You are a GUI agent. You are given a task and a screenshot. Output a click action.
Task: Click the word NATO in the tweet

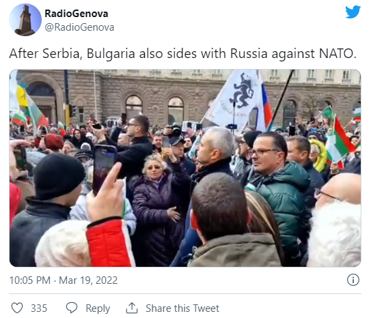coord(338,53)
